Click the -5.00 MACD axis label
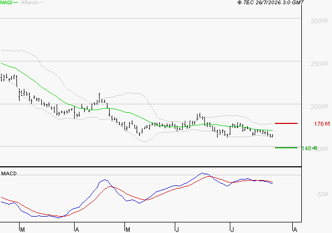The width and height of the screenshot is (332, 233). point(321,194)
